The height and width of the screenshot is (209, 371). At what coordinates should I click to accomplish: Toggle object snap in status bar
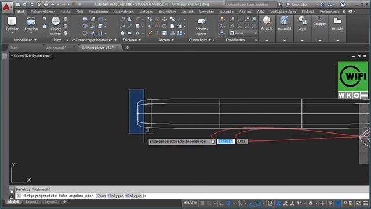(258, 203)
